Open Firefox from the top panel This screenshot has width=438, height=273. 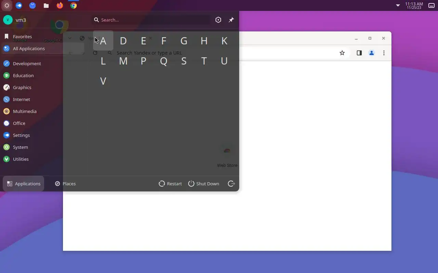pyautogui.click(x=60, y=5)
